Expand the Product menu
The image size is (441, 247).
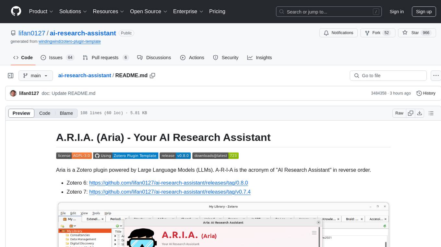coord(41,11)
